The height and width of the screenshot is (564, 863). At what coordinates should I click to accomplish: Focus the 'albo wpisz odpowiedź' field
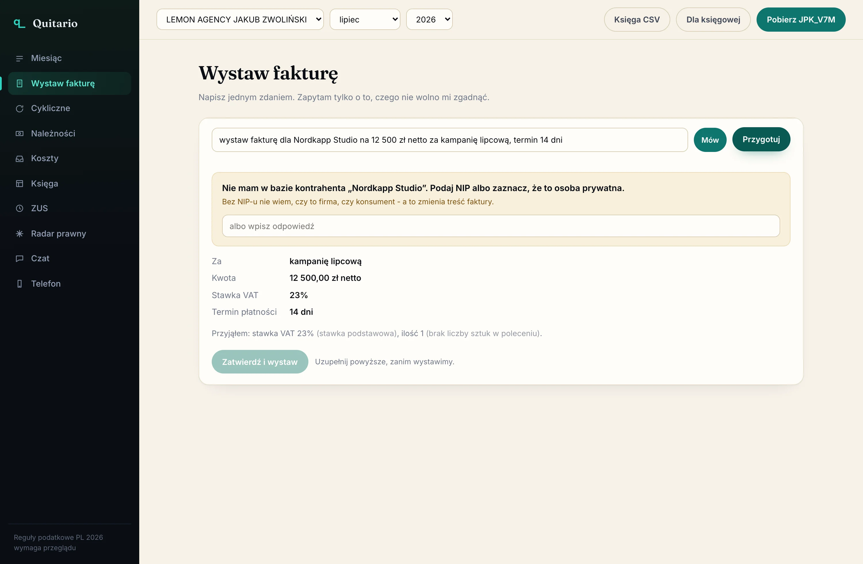pos(501,226)
